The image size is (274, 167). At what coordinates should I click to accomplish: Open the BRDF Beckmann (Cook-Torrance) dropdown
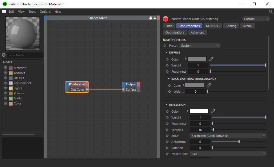pos(228,135)
